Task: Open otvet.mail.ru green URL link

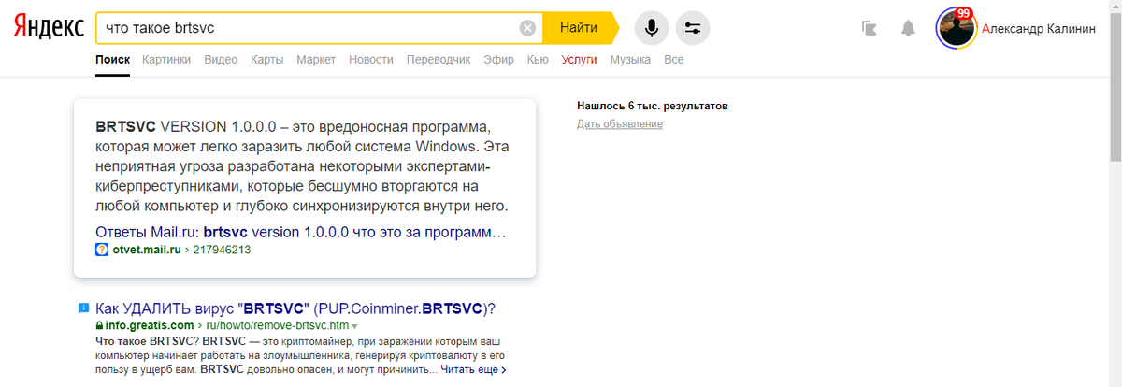Action: pos(147,250)
